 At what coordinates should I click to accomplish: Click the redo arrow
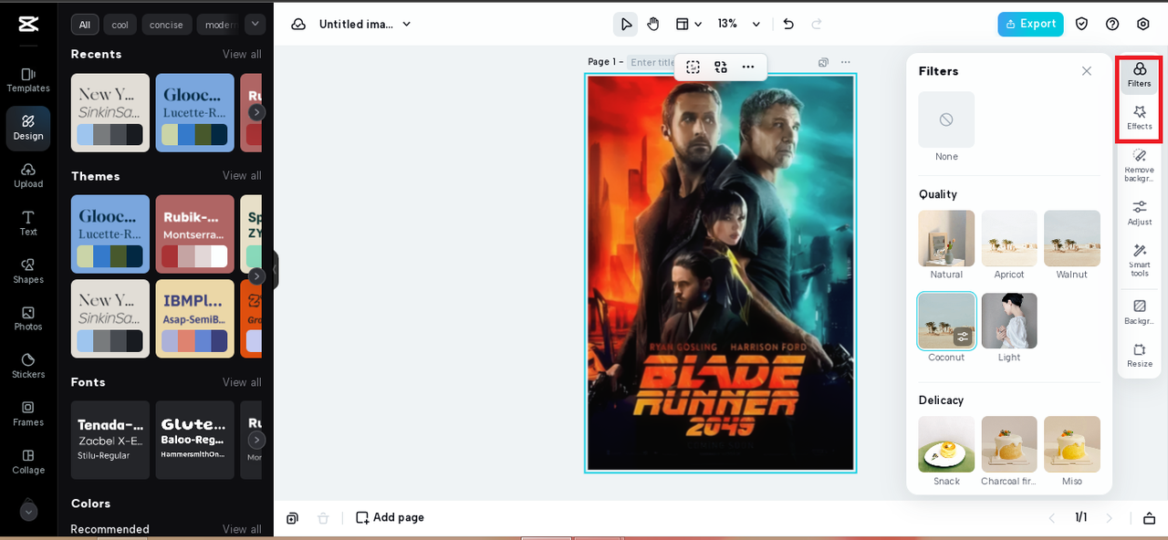(817, 24)
